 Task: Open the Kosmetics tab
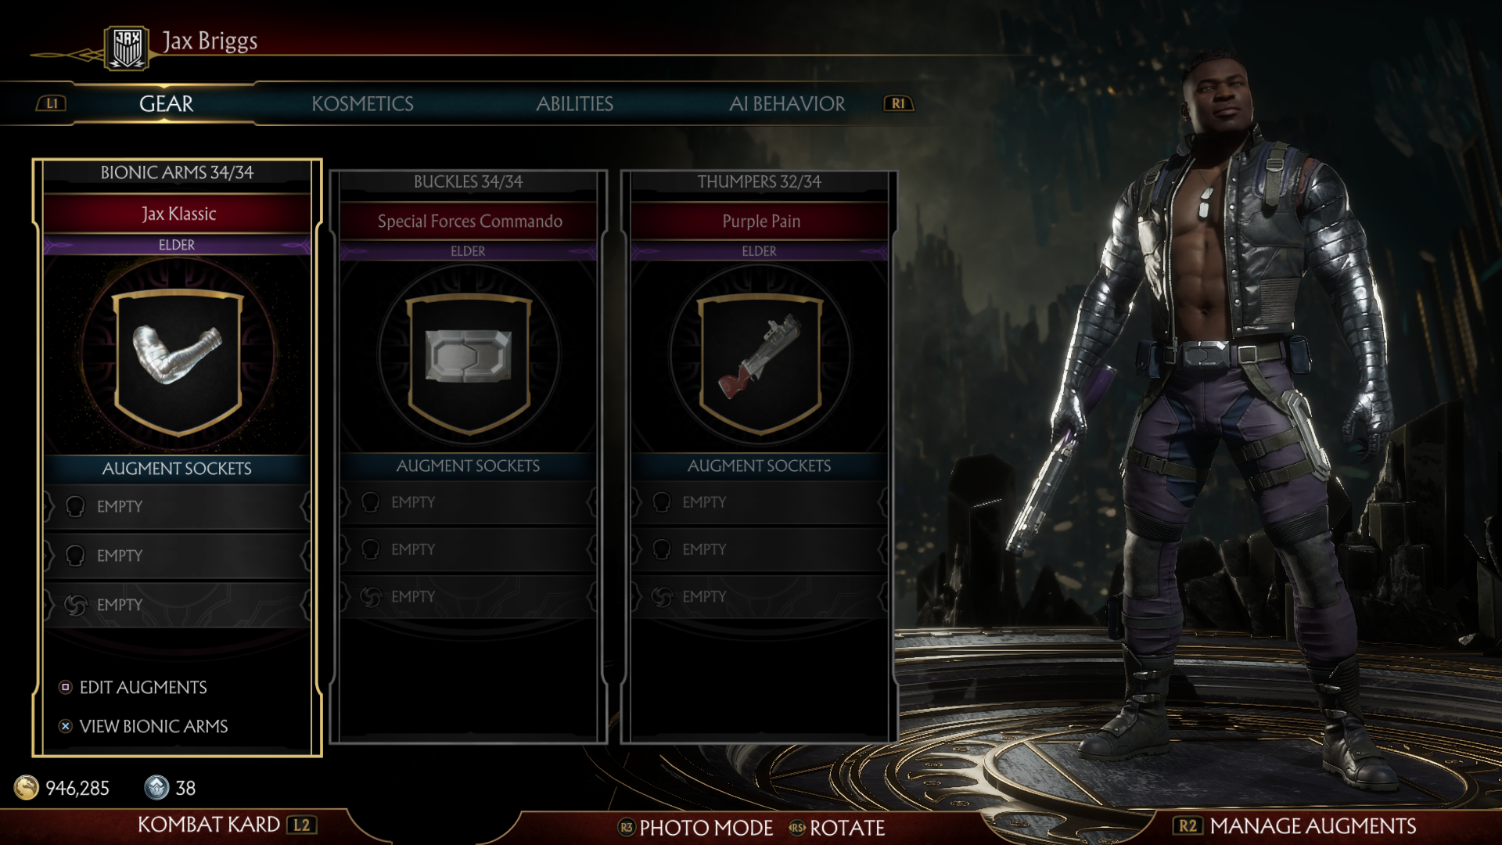(x=362, y=103)
